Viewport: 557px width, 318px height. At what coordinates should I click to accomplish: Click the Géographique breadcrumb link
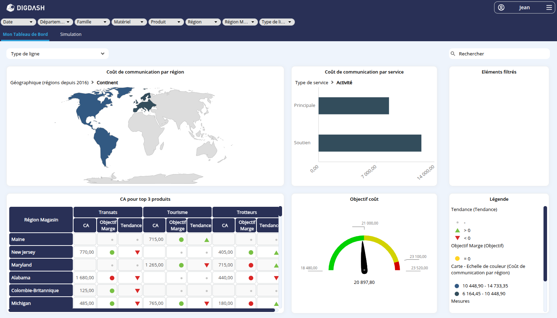click(x=49, y=83)
